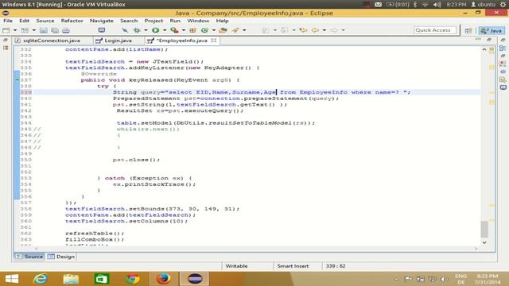
Task: Select the EmployeeInfo.java tab
Action: pyautogui.click(x=182, y=41)
